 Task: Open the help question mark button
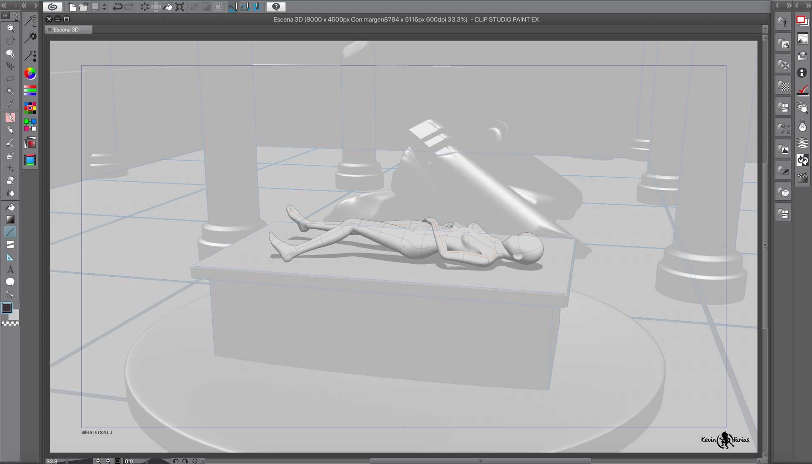[276, 7]
